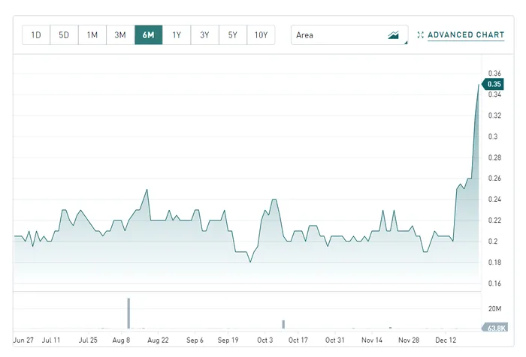Select the 1M range button
The width and height of the screenshot is (526, 357).
pos(92,35)
